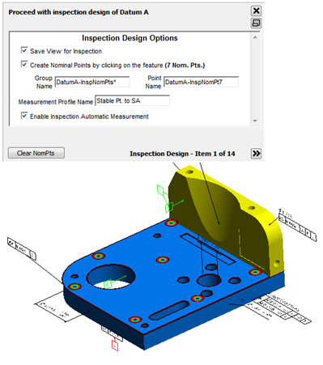Viewport: 323px width, 365px height.
Task: Disable Enable Inspection Automatic Measurement checkbox
Action: point(24,116)
